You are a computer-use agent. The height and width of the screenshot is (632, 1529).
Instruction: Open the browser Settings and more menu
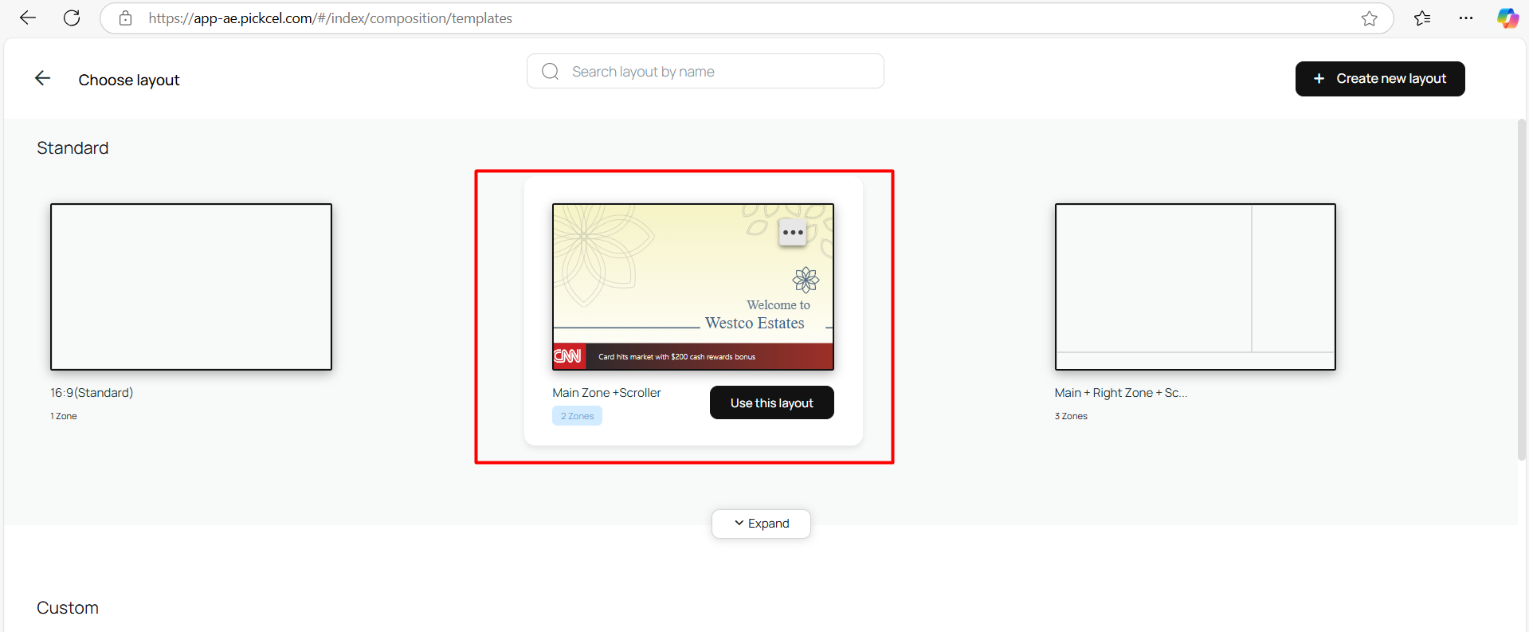(1465, 18)
